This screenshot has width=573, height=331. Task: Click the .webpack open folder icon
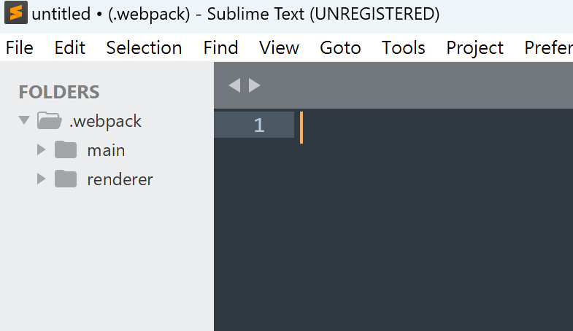click(x=50, y=120)
